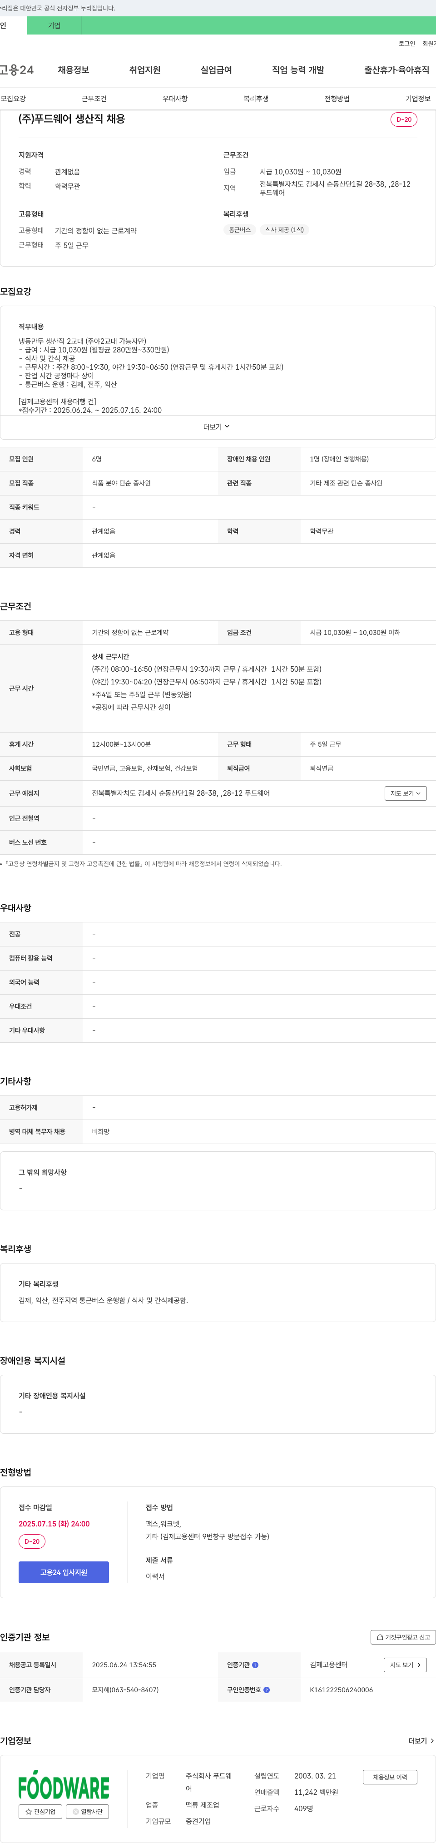Select certification number K161222506240006
The image size is (436, 1843).
pos(342,1690)
